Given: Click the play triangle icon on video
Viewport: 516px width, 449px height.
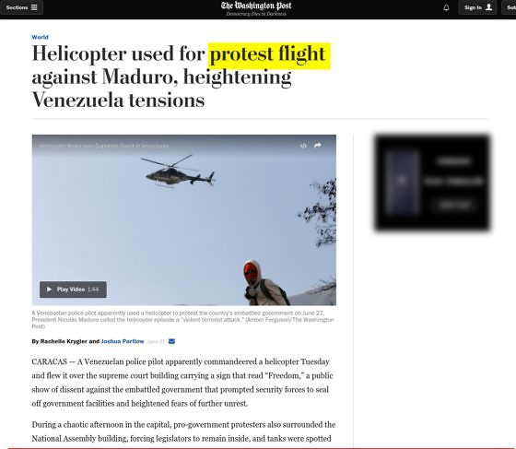Looking at the screenshot, I should pos(49,289).
